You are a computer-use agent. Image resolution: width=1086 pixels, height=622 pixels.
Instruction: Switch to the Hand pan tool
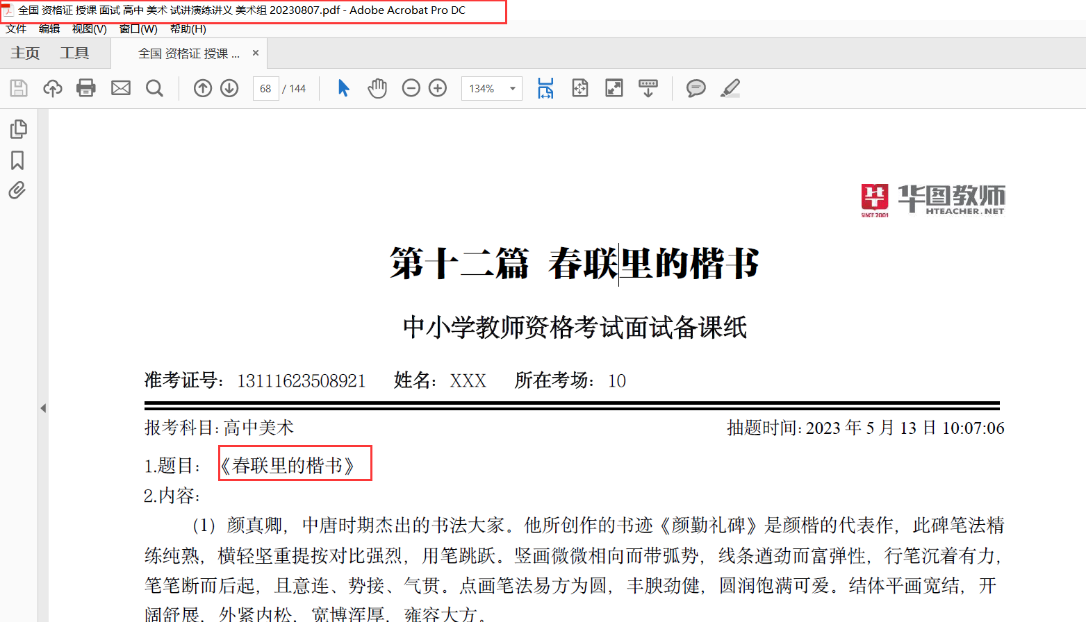tap(377, 88)
